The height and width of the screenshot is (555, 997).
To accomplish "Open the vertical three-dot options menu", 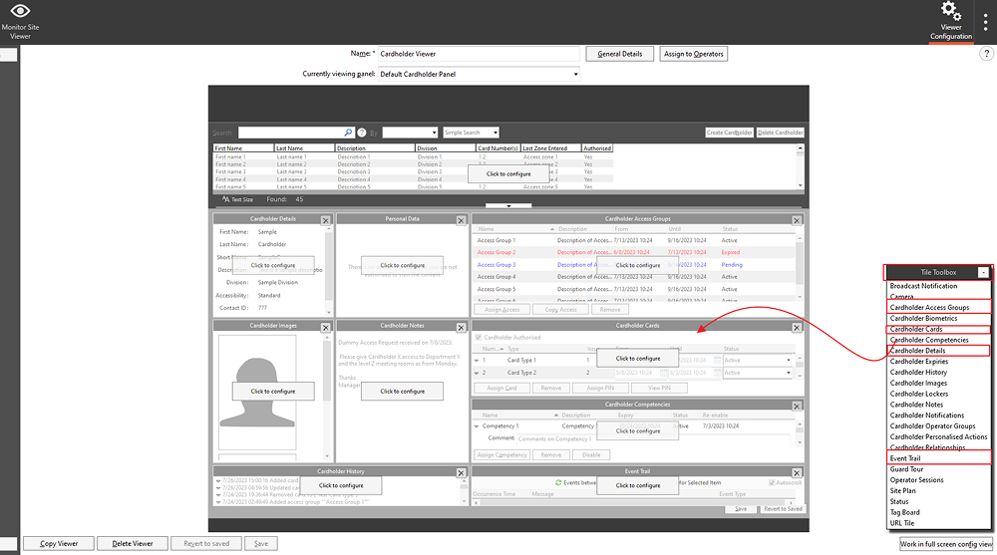I will (985, 22).
